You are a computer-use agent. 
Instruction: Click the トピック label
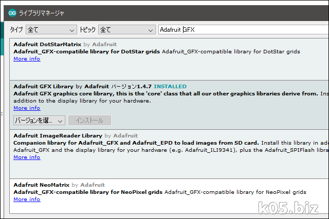point(87,30)
